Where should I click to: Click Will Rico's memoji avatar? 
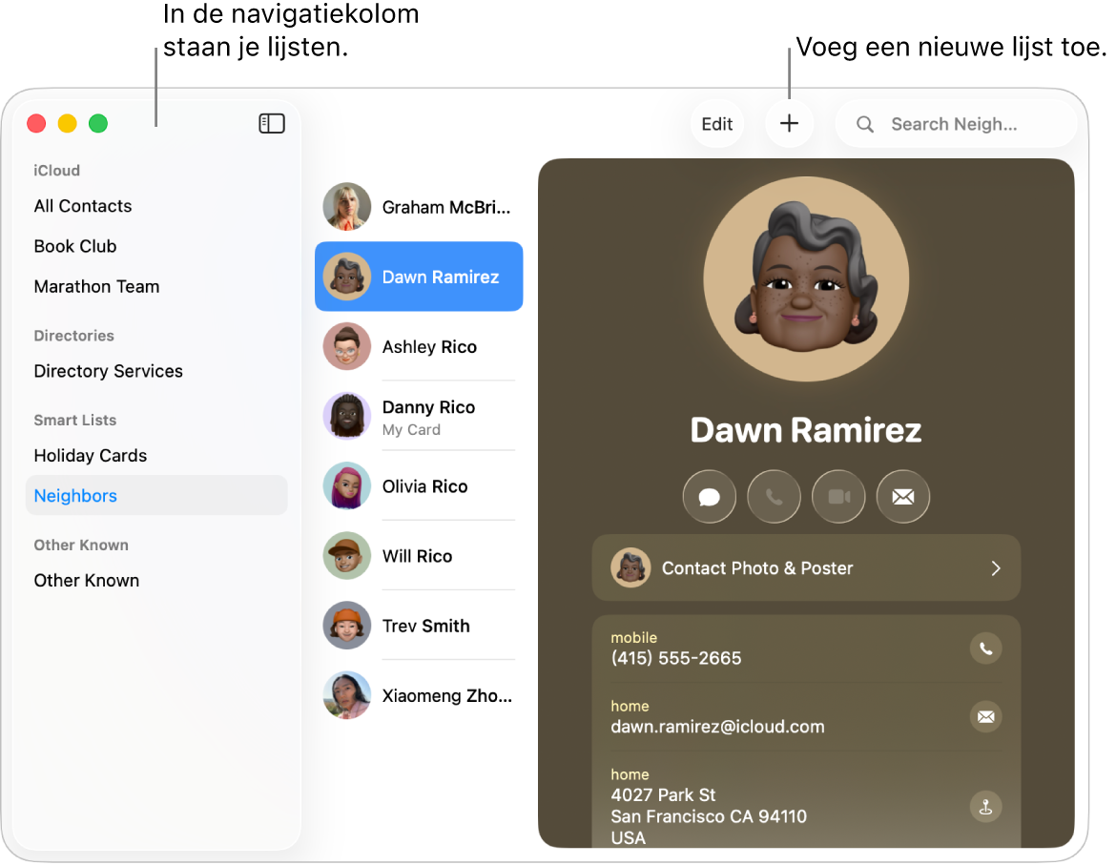point(346,556)
